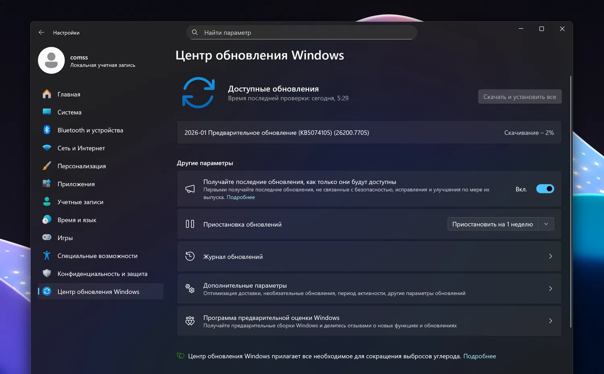Click the vertical scrollbar of the settings page
The height and width of the screenshot is (374, 604).
tap(571, 202)
